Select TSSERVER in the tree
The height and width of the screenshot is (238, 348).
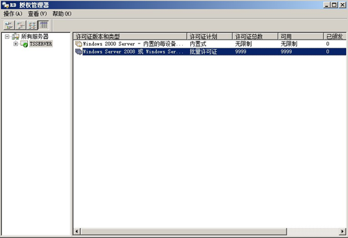click(x=41, y=43)
